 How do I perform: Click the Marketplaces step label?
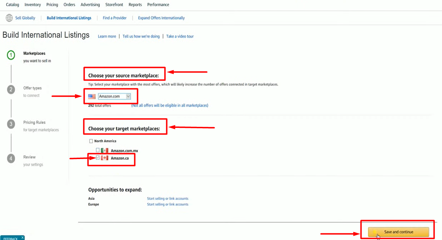[x=34, y=54]
